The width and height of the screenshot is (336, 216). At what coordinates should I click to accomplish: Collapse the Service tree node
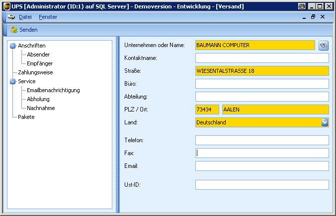13,81
